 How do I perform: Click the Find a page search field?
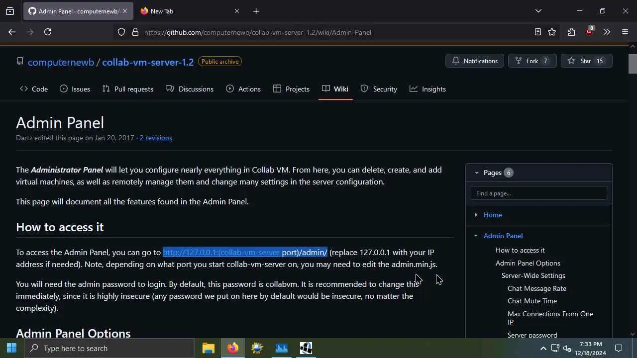[x=538, y=193]
